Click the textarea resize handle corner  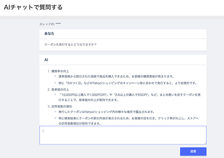point(205,143)
